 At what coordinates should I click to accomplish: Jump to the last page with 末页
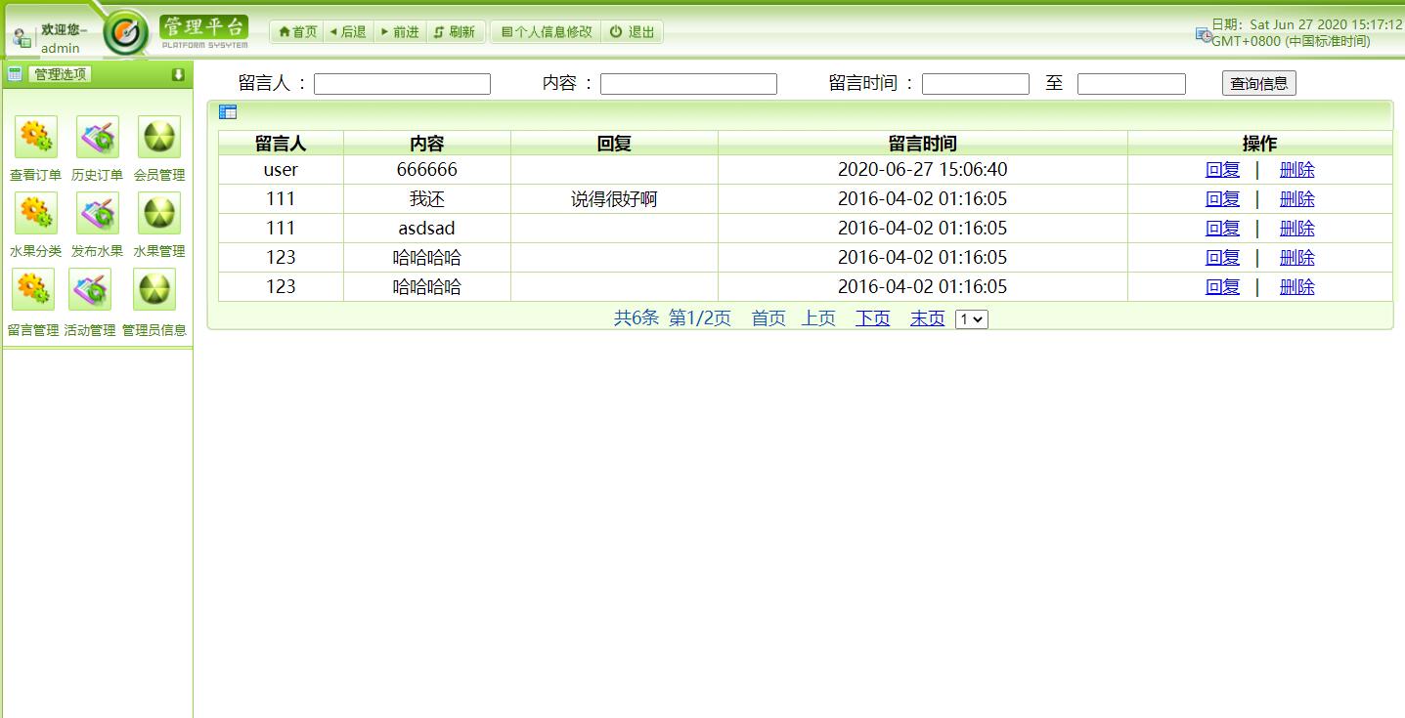(928, 318)
